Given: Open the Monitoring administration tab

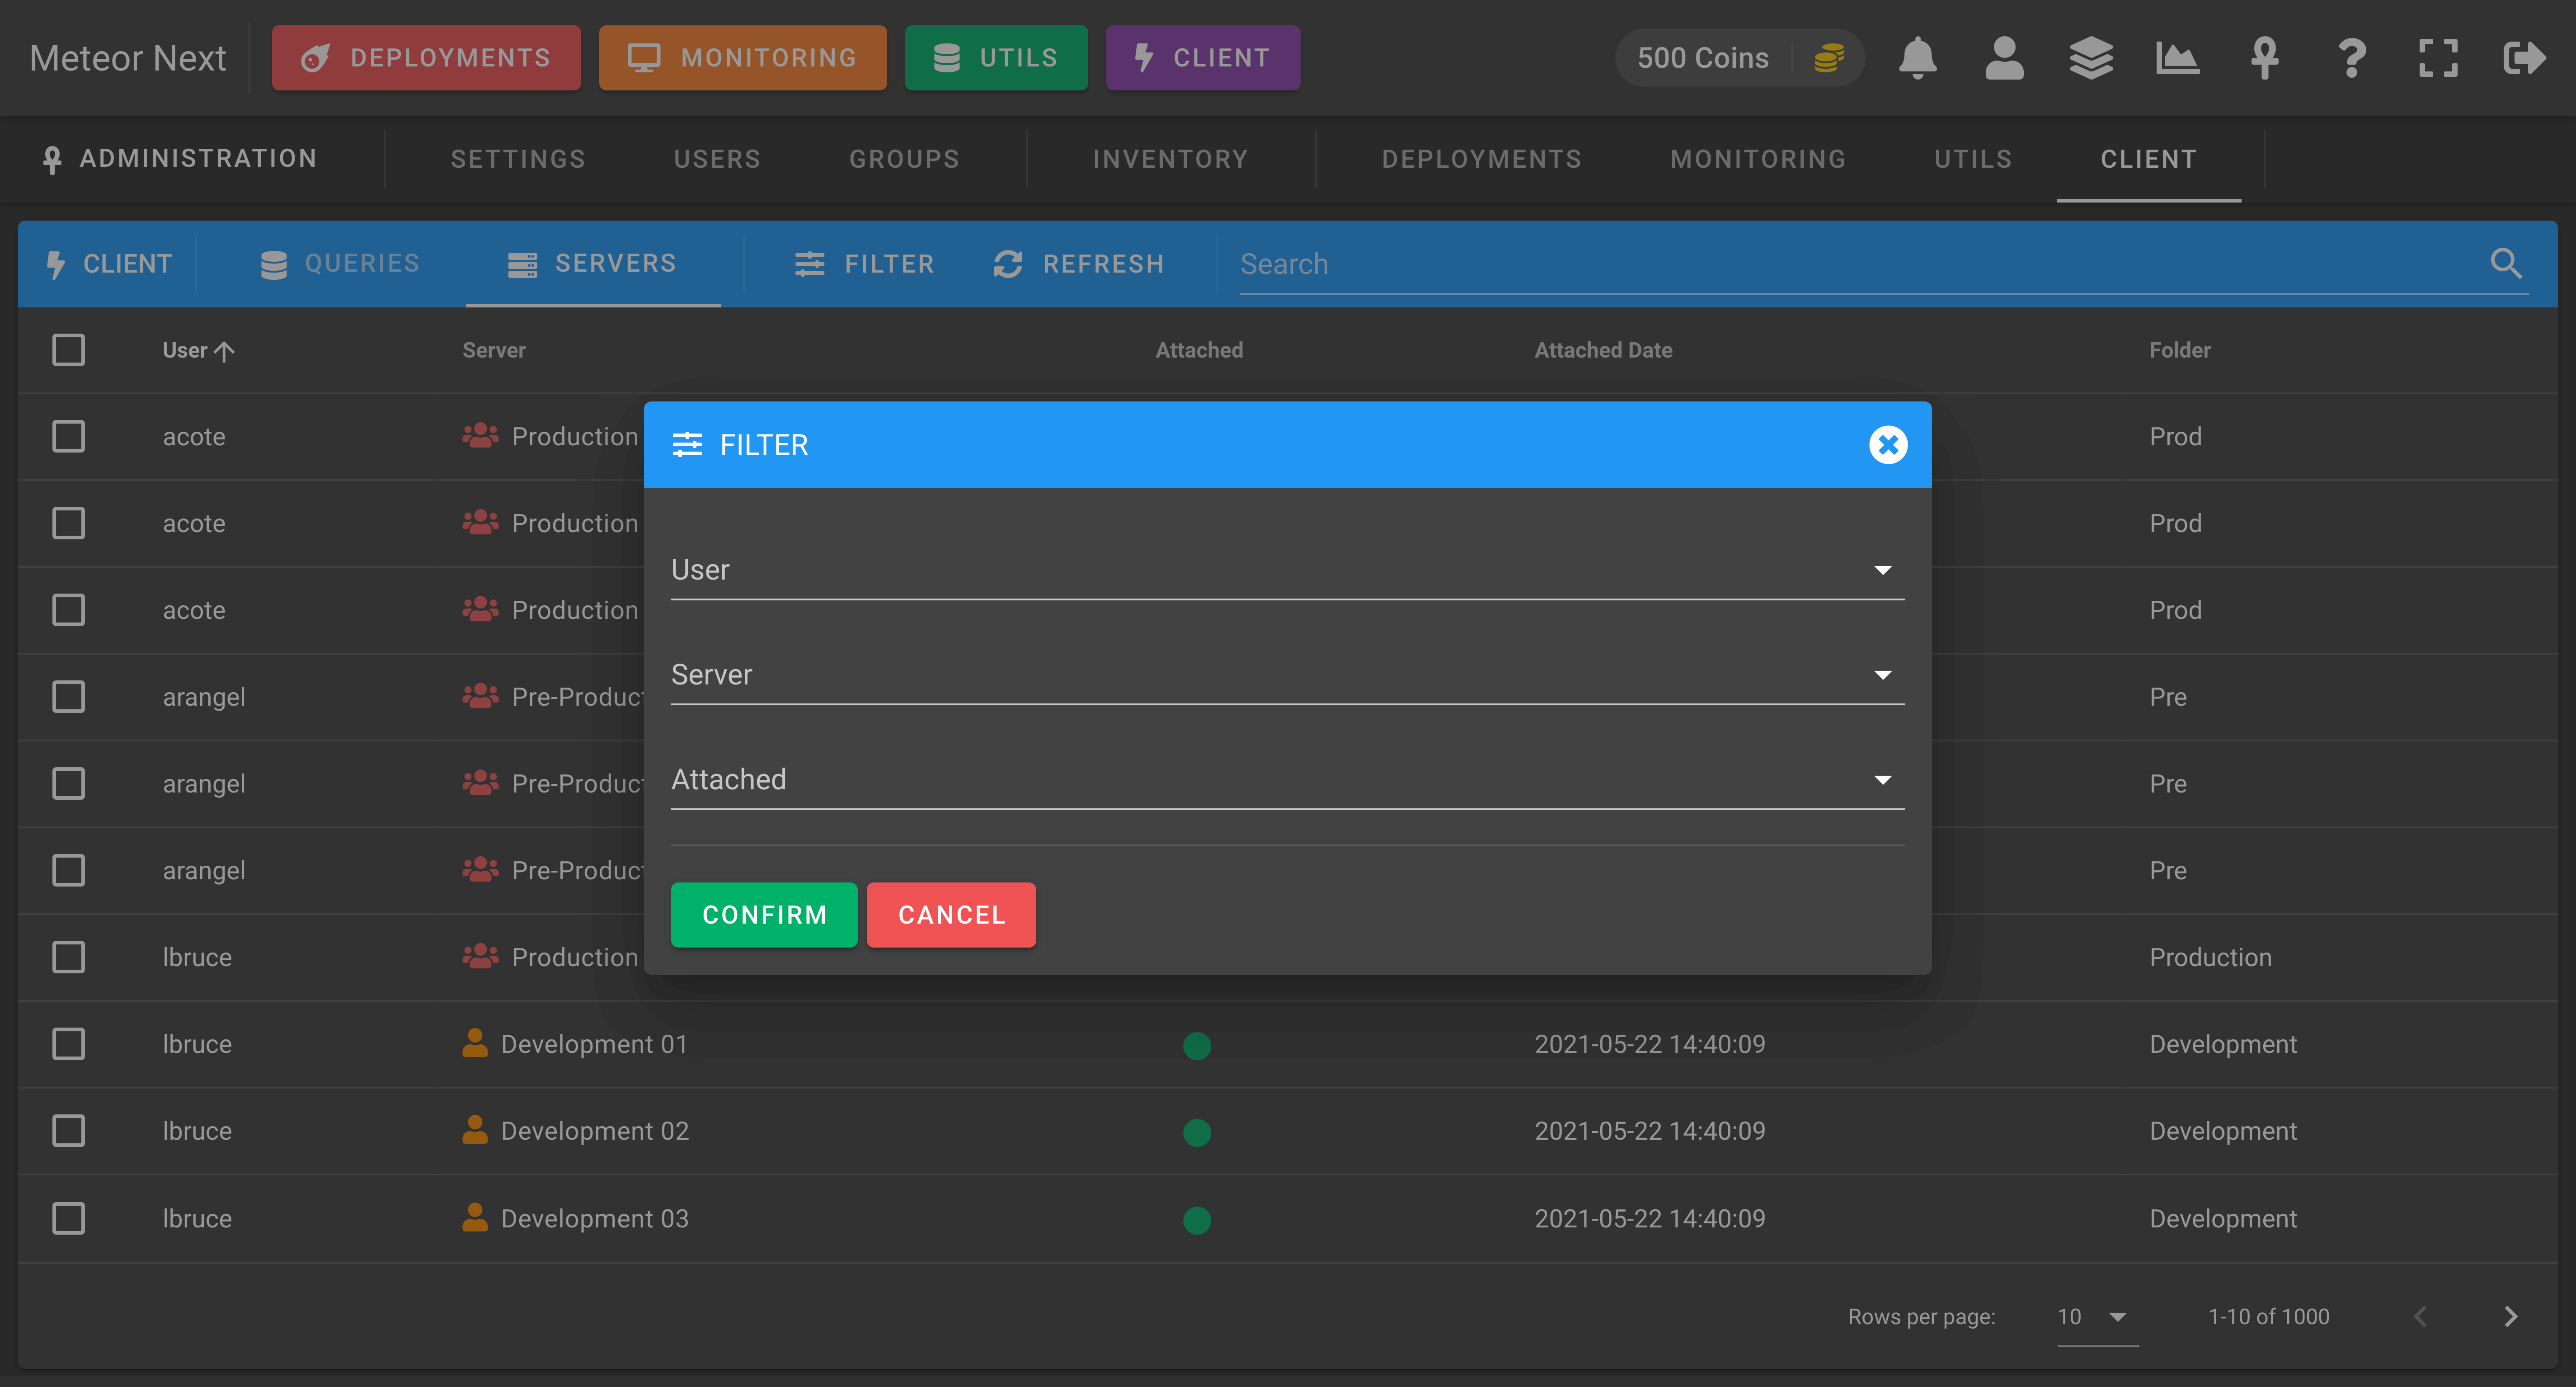Looking at the screenshot, I should pyautogui.click(x=1758, y=159).
